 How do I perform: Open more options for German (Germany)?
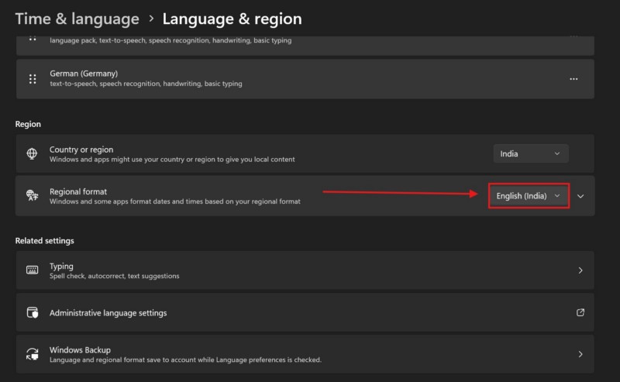[x=573, y=79]
